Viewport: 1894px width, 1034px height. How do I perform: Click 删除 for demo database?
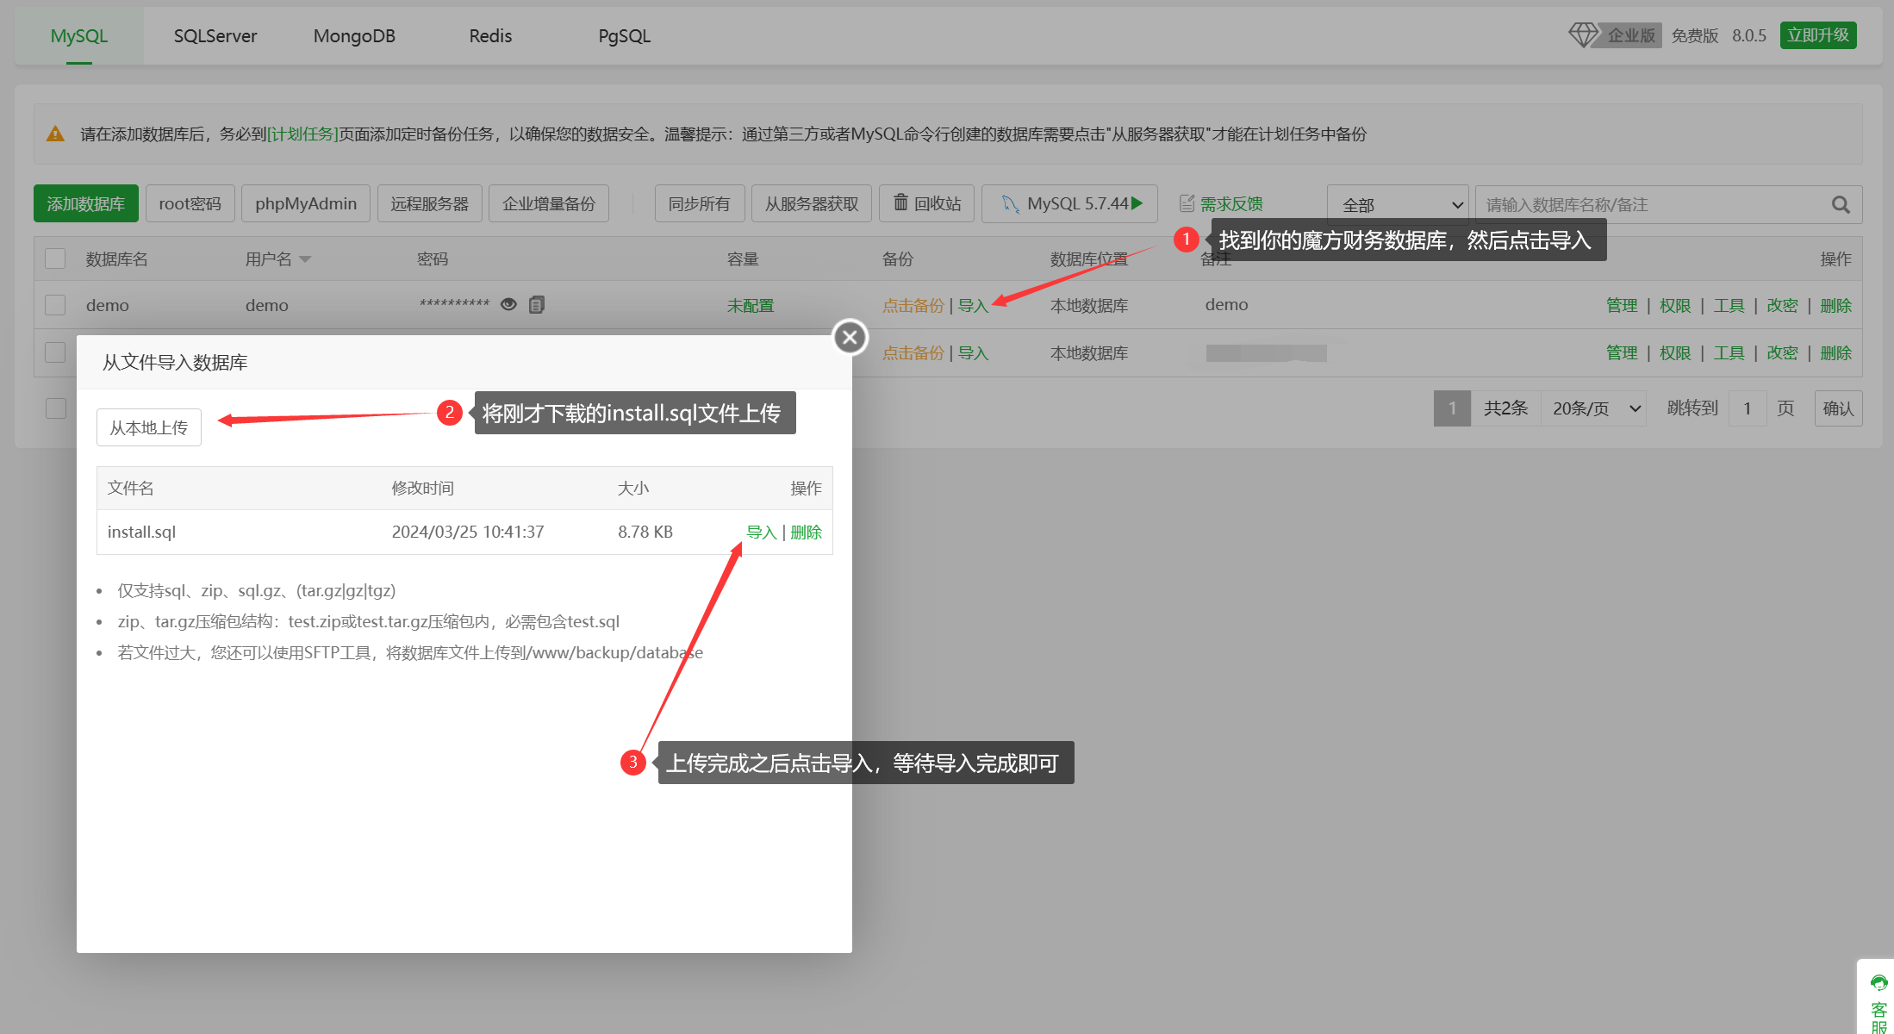click(x=1836, y=305)
